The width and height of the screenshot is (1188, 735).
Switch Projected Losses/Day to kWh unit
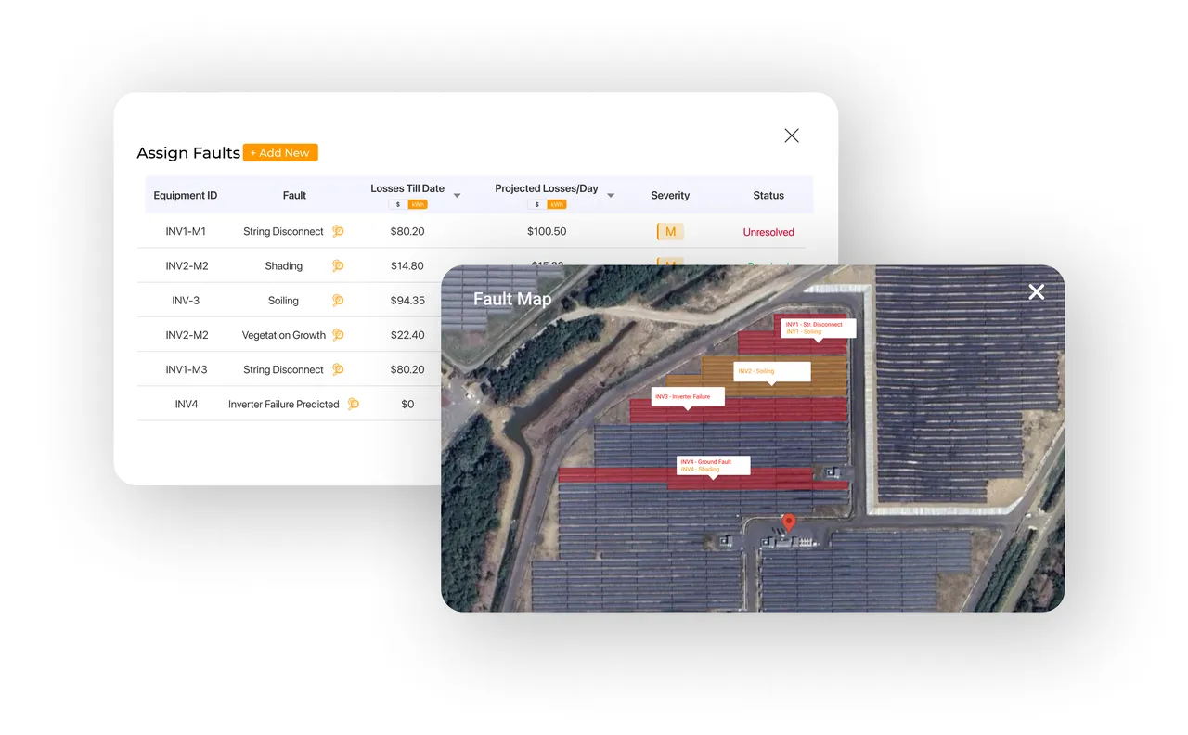pyautogui.click(x=557, y=204)
